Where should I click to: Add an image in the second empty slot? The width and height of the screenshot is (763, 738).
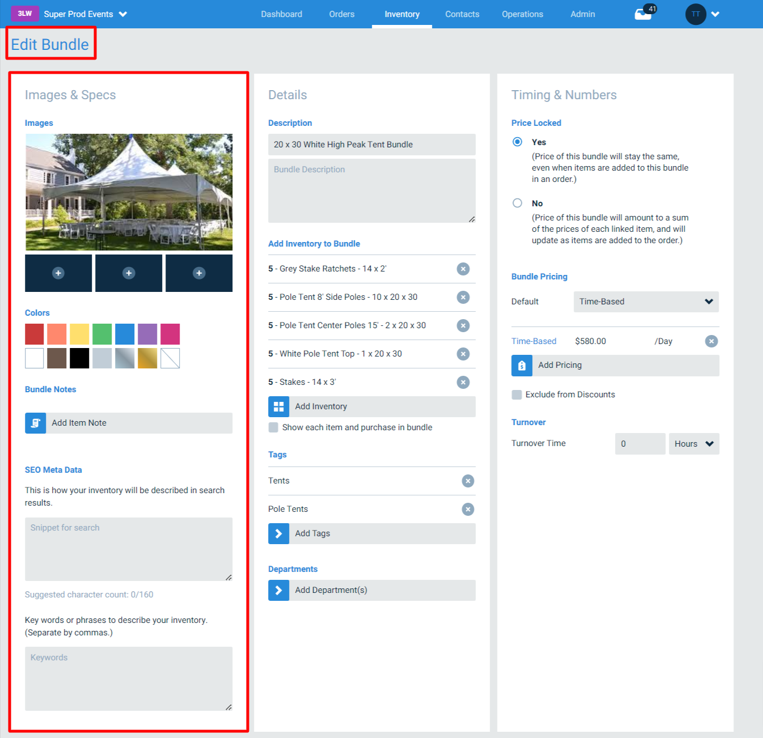pos(129,273)
